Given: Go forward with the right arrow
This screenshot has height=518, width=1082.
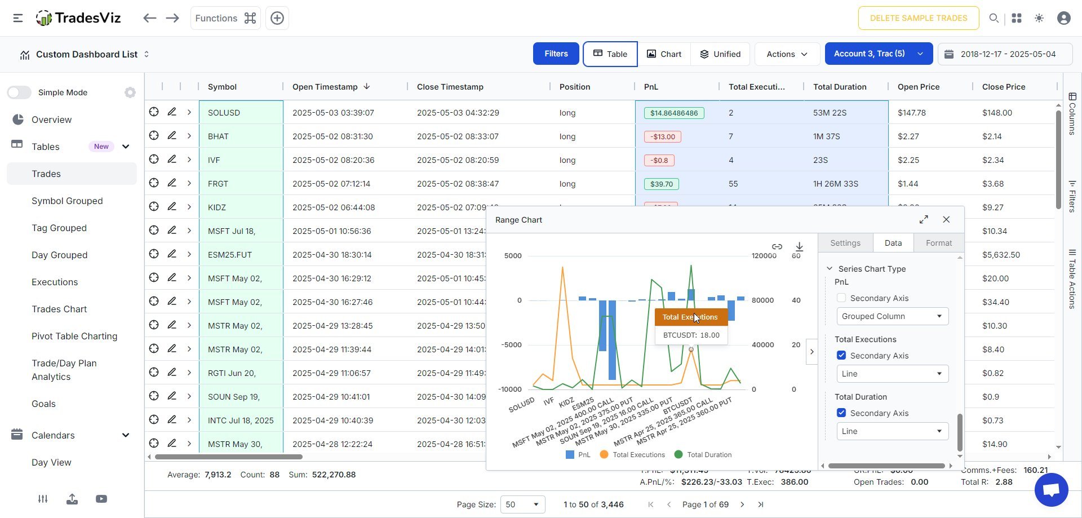Looking at the screenshot, I should click(x=172, y=18).
